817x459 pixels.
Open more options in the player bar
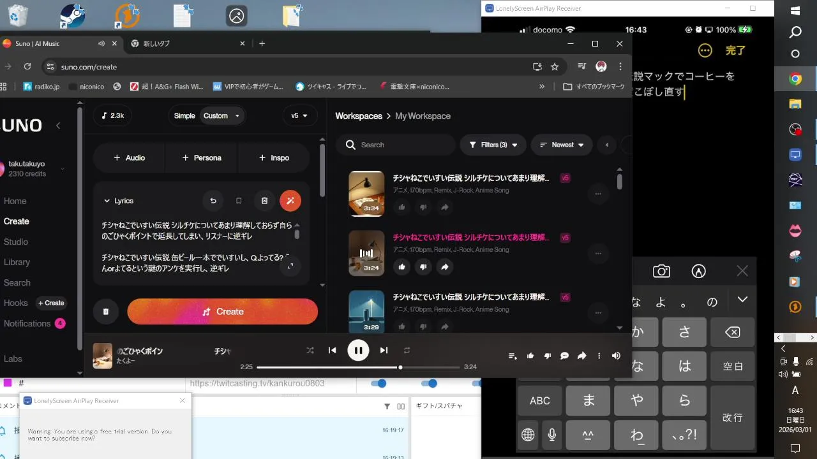[599, 356]
